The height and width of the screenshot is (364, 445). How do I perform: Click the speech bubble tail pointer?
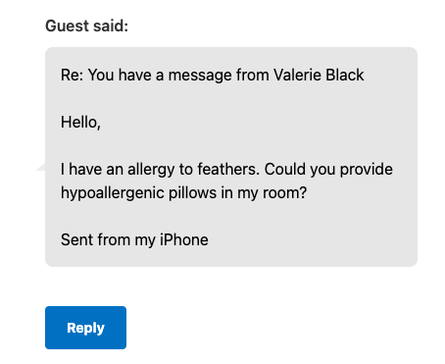click(x=40, y=167)
